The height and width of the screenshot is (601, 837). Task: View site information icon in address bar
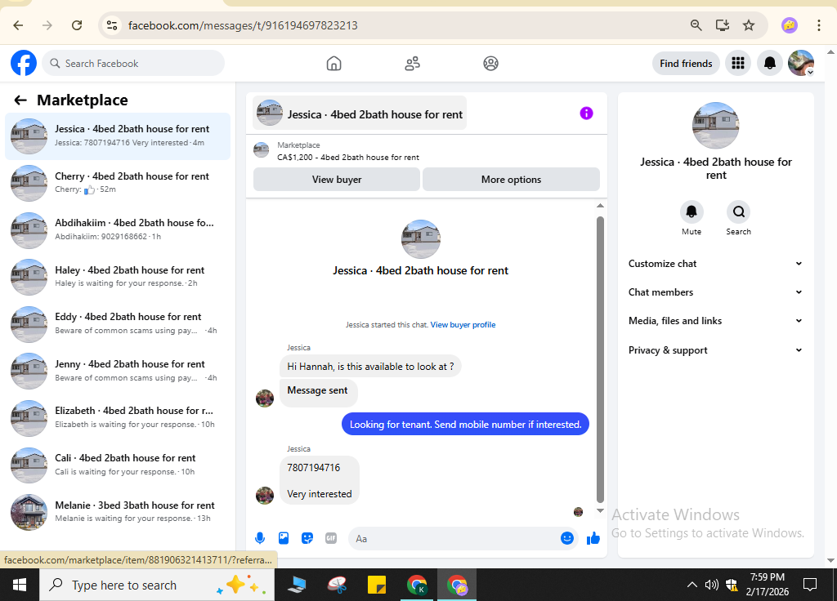(111, 25)
